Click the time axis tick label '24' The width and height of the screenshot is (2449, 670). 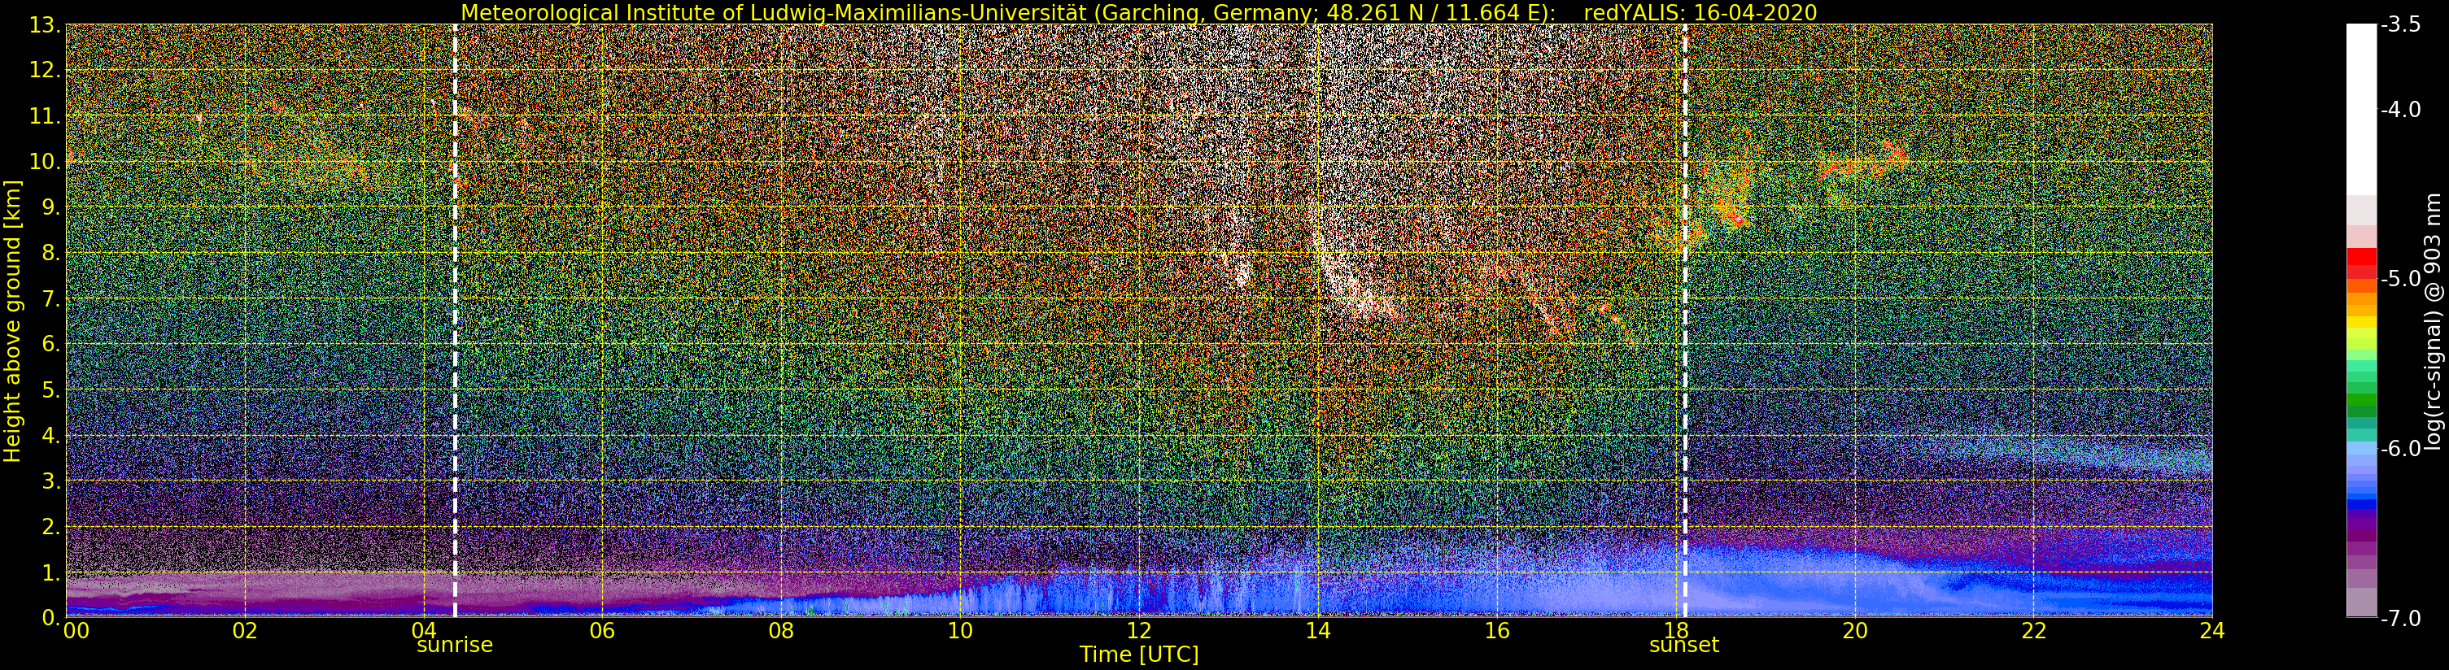pyautogui.click(x=2212, y=631)
